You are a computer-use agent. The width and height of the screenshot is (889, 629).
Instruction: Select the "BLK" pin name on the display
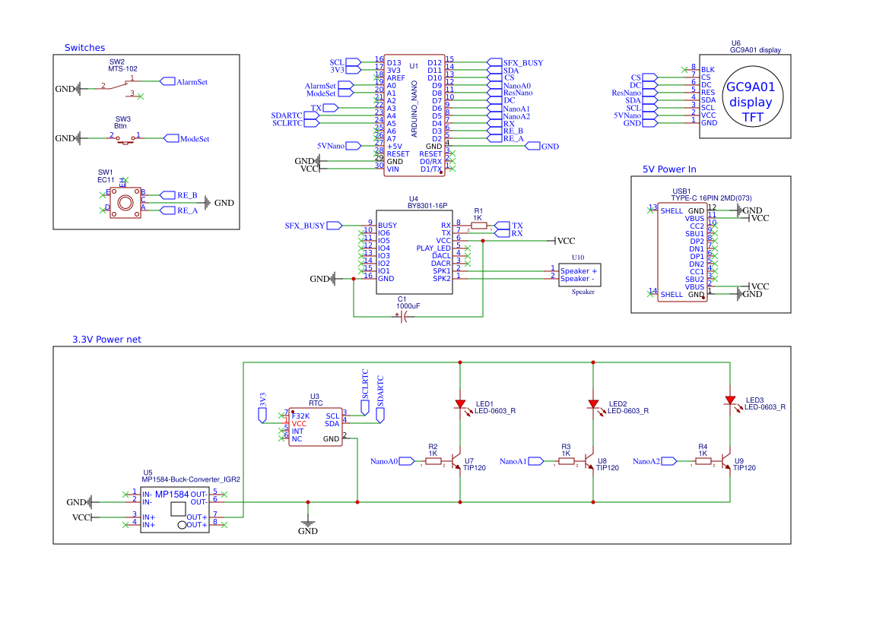click(x=708, y=70)
